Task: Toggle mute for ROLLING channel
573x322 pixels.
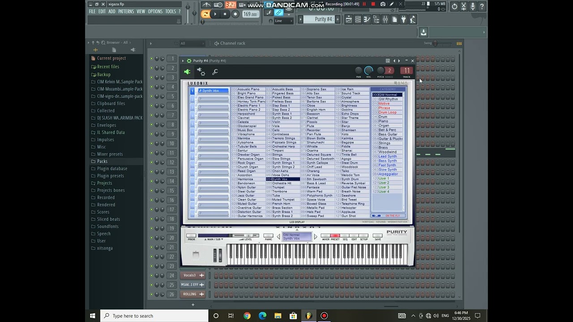Action: [151, 294]
